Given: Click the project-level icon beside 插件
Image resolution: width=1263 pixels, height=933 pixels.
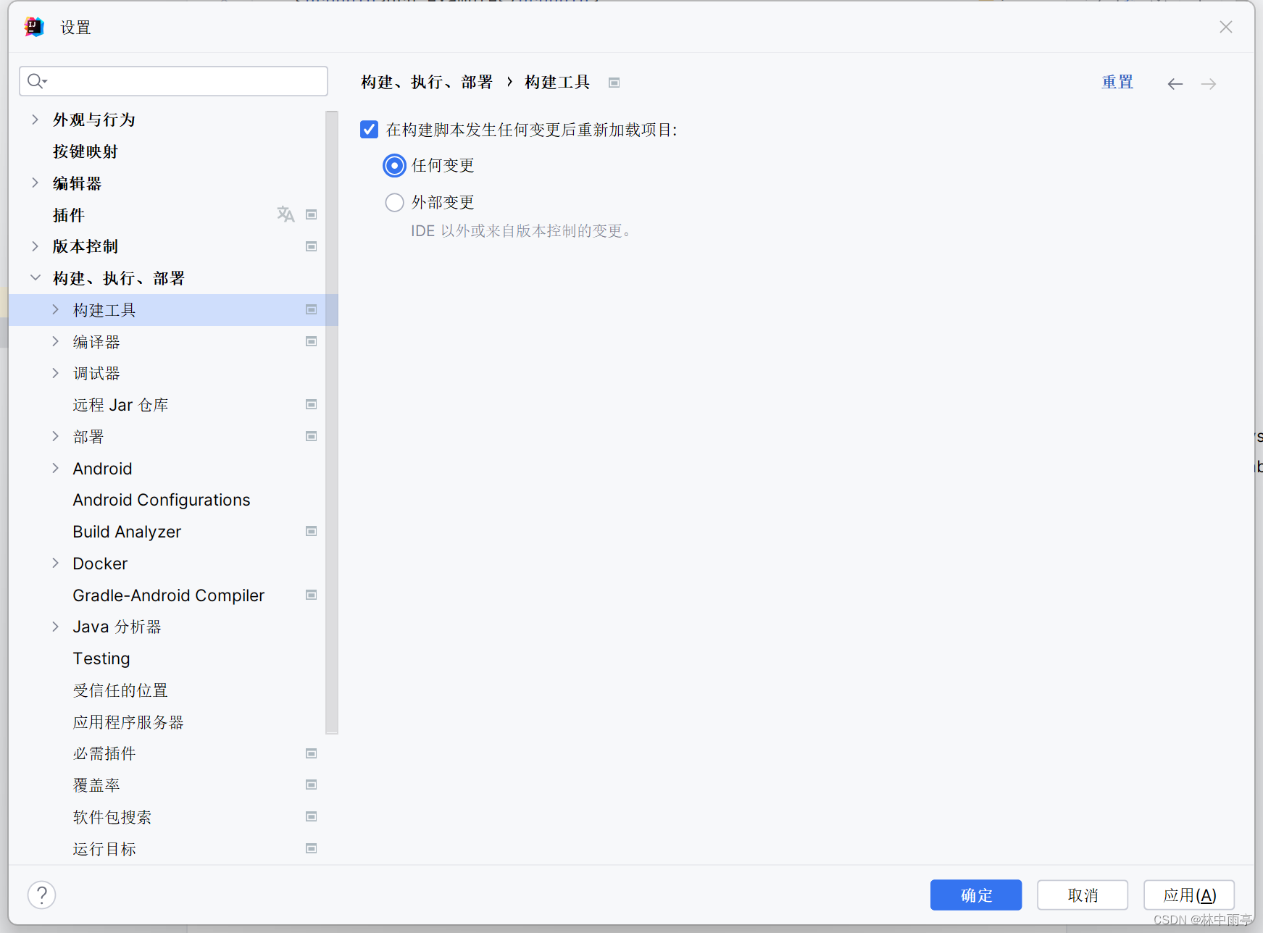Looking at the screenshot, I should (312, 214).
